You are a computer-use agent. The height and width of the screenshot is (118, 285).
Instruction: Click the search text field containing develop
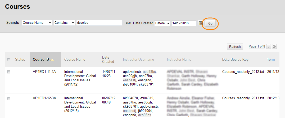click(99, 23)
